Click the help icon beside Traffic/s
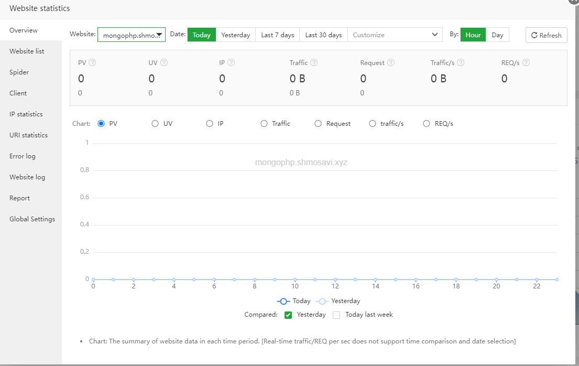The image size is (579, 366). [461, 62]
